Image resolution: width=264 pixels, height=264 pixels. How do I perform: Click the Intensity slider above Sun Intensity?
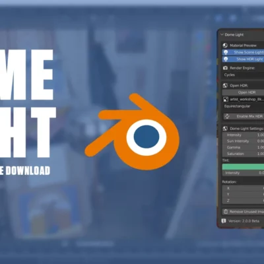click(243, 135)
